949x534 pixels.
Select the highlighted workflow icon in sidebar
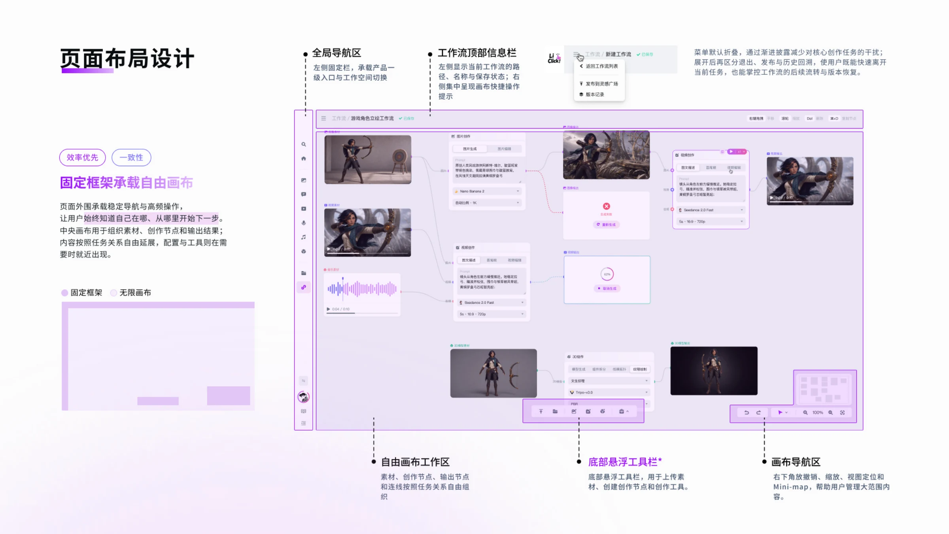tap(304, 287)
